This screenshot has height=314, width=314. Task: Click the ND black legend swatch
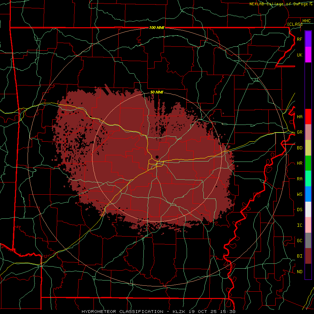coord(308,271)
